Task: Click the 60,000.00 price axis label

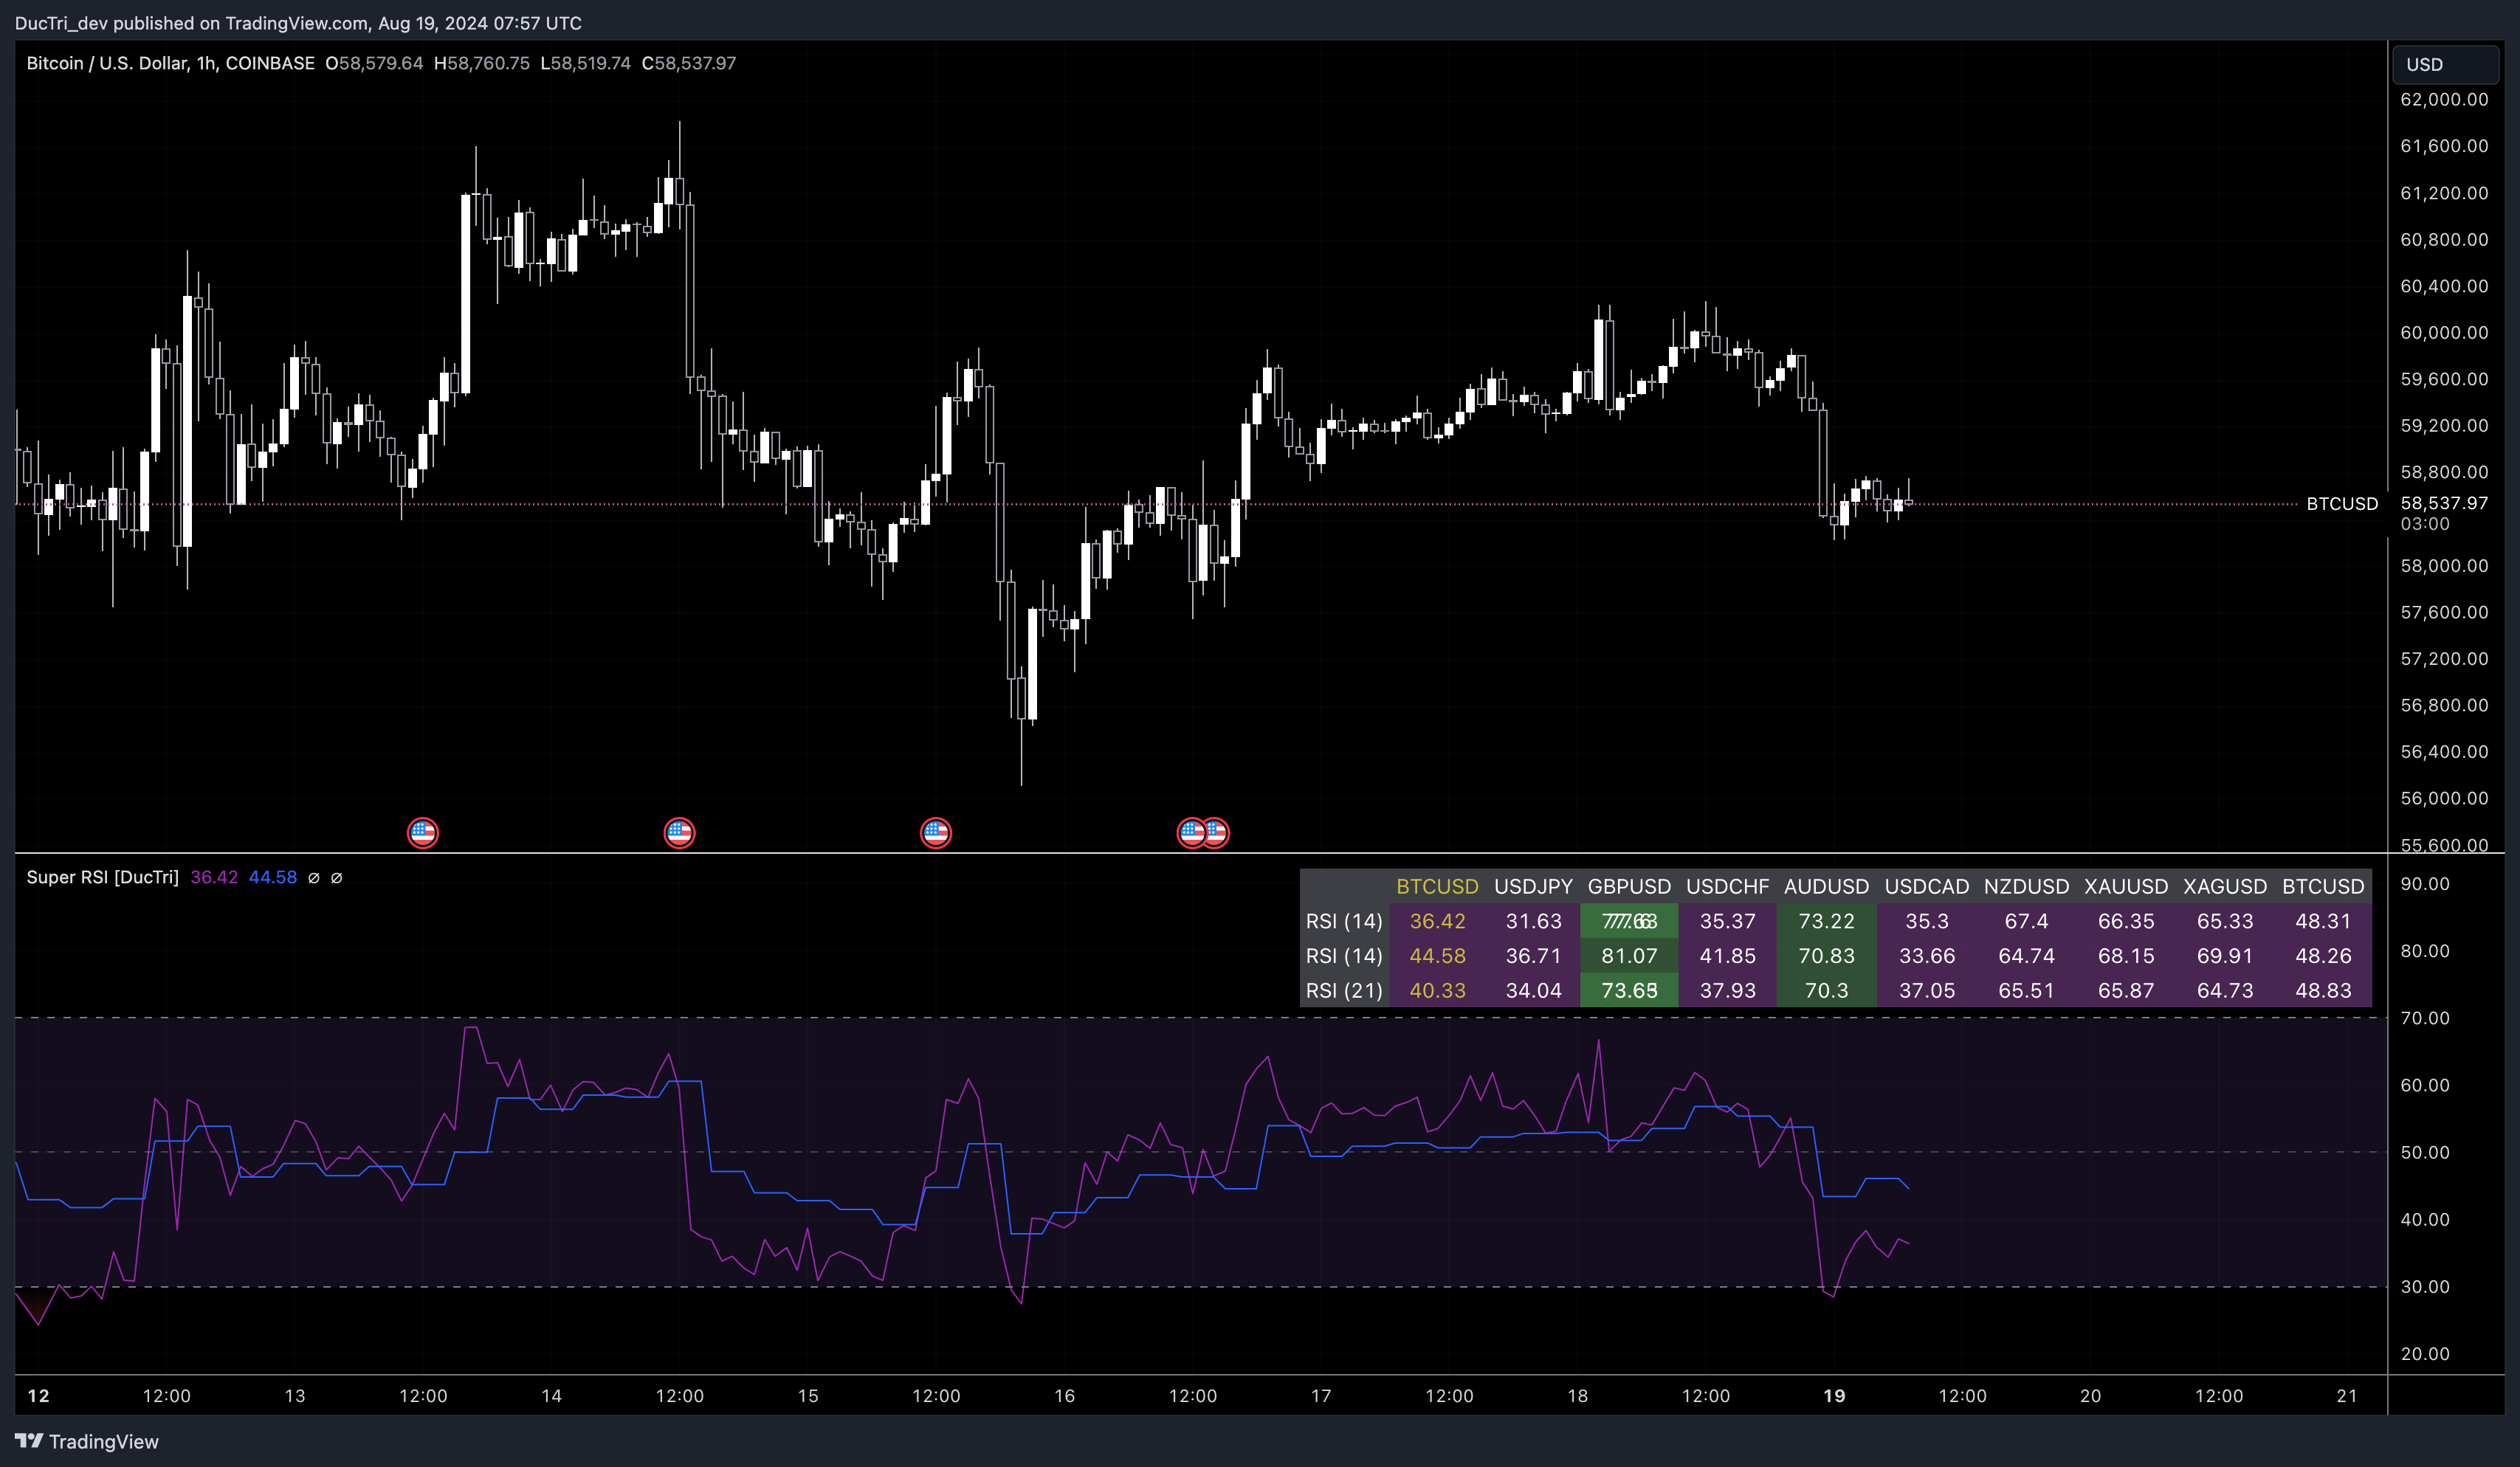Action: click(x=2444, y=332)
